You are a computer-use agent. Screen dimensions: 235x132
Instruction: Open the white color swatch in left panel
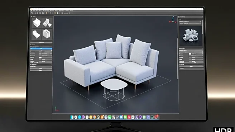[40, 58]
